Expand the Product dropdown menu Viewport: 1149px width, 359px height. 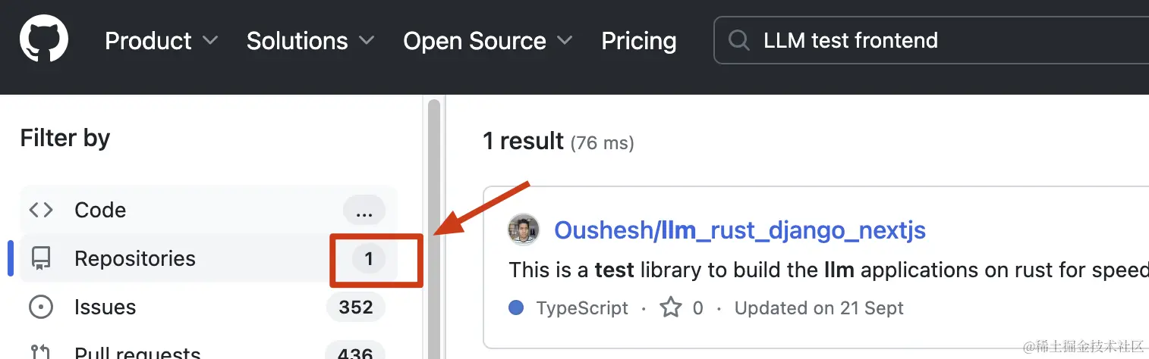coord(162,40)
